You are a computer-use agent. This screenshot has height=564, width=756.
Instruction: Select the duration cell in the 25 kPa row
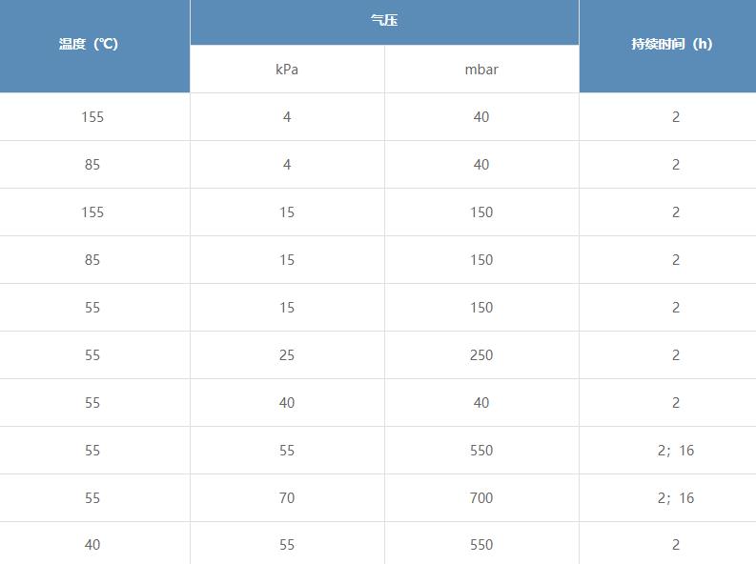[x=675, y=355]
